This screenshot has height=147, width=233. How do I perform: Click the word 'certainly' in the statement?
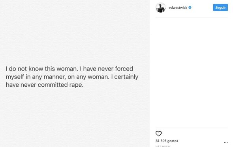[126, 77]
